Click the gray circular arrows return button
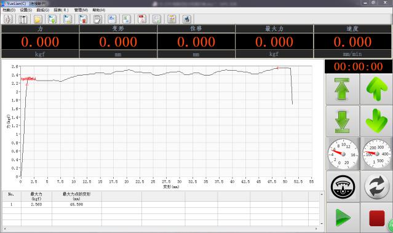393x233 pixels. (376, 187)
